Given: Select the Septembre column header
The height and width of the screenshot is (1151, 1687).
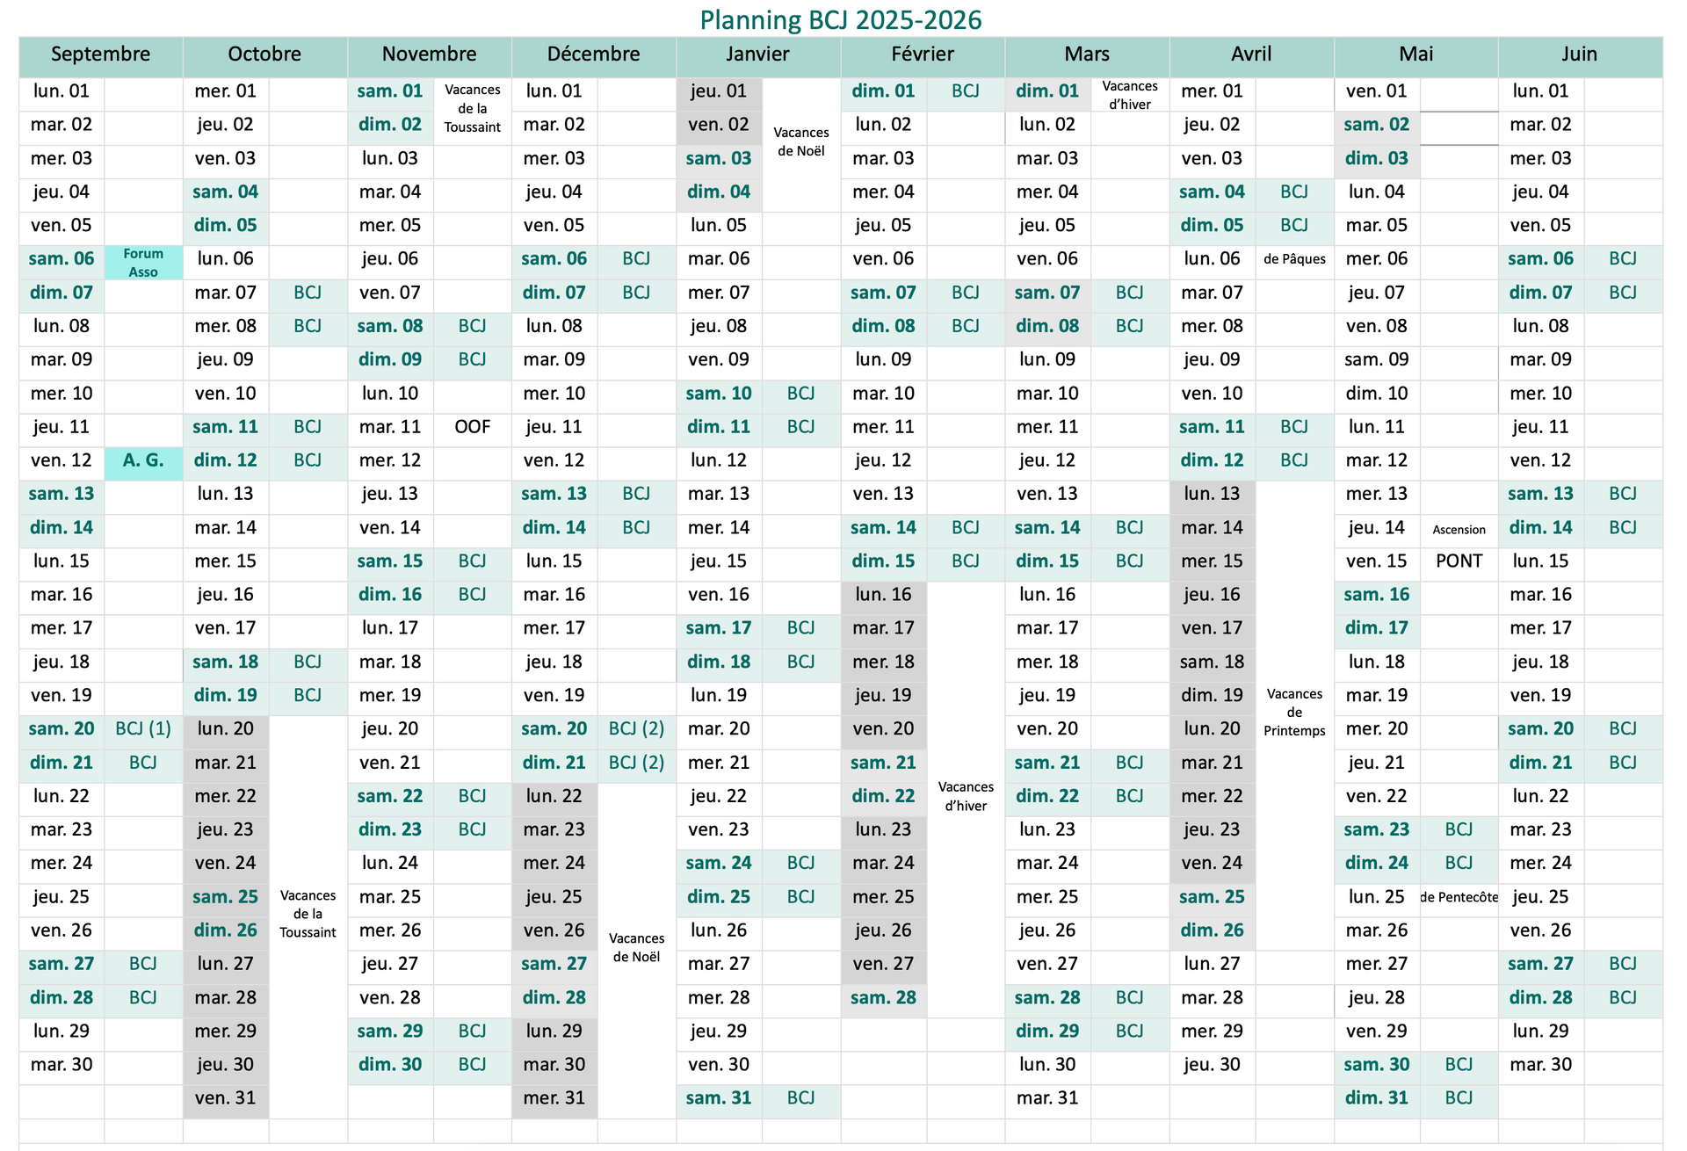Looking at the screenshot, I should 100,54.
